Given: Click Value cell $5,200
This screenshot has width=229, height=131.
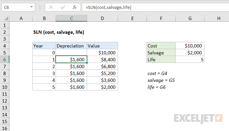Looking at the screenshot, I should click(x=102, y=73).
